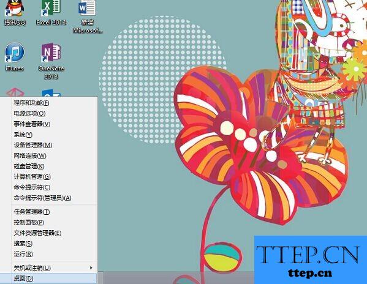Image resolution: width=367 pixels, height=284 pixels.
Task: Open the OneNote 2013 desktop icon
Action: pos(51,61)
